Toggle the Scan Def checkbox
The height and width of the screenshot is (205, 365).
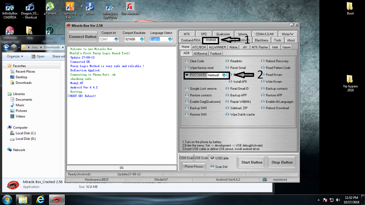212,167
